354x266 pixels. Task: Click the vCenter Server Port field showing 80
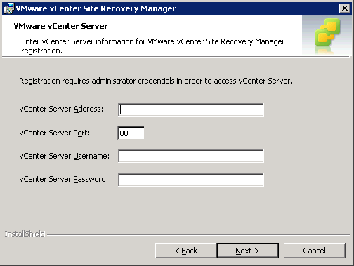[131, 133]
